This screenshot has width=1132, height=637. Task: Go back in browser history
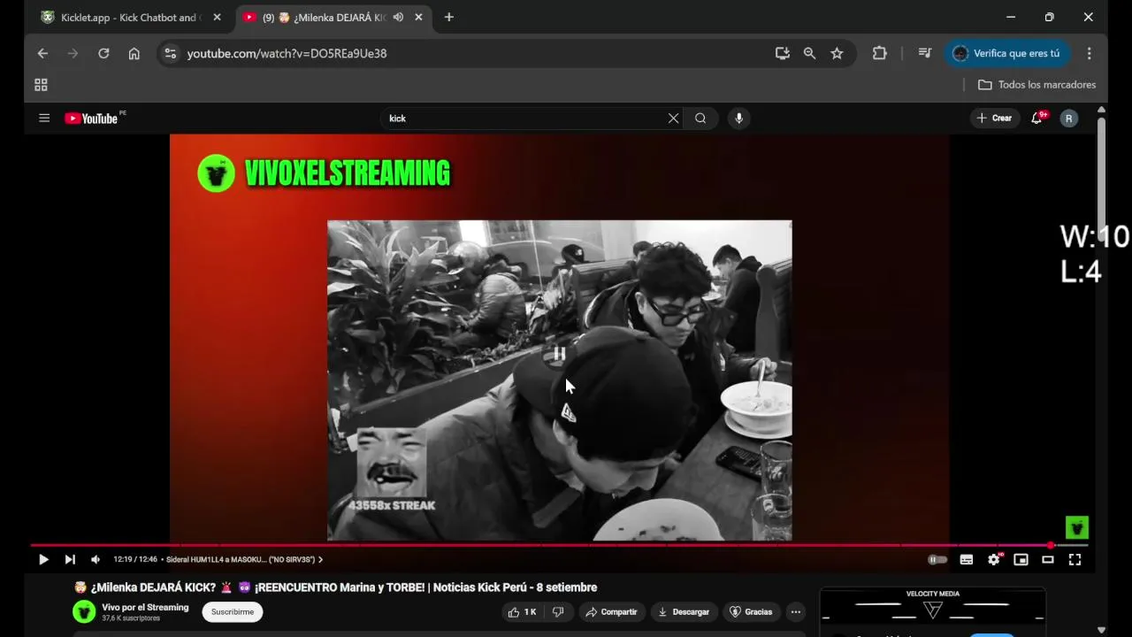point(42,53)
